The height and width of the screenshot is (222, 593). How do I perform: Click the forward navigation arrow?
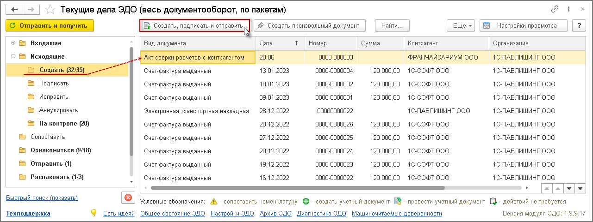31,9
